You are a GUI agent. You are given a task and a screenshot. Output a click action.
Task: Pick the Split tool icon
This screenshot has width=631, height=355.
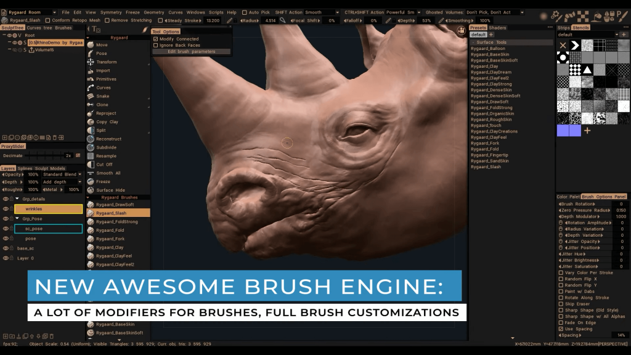click(91, 131)
